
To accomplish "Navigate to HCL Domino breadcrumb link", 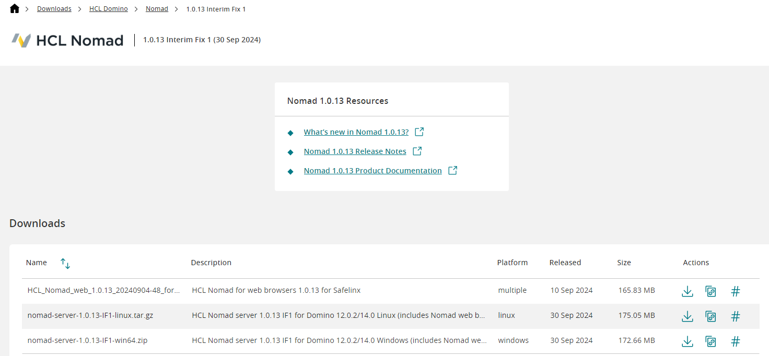I will coord(109,9).
